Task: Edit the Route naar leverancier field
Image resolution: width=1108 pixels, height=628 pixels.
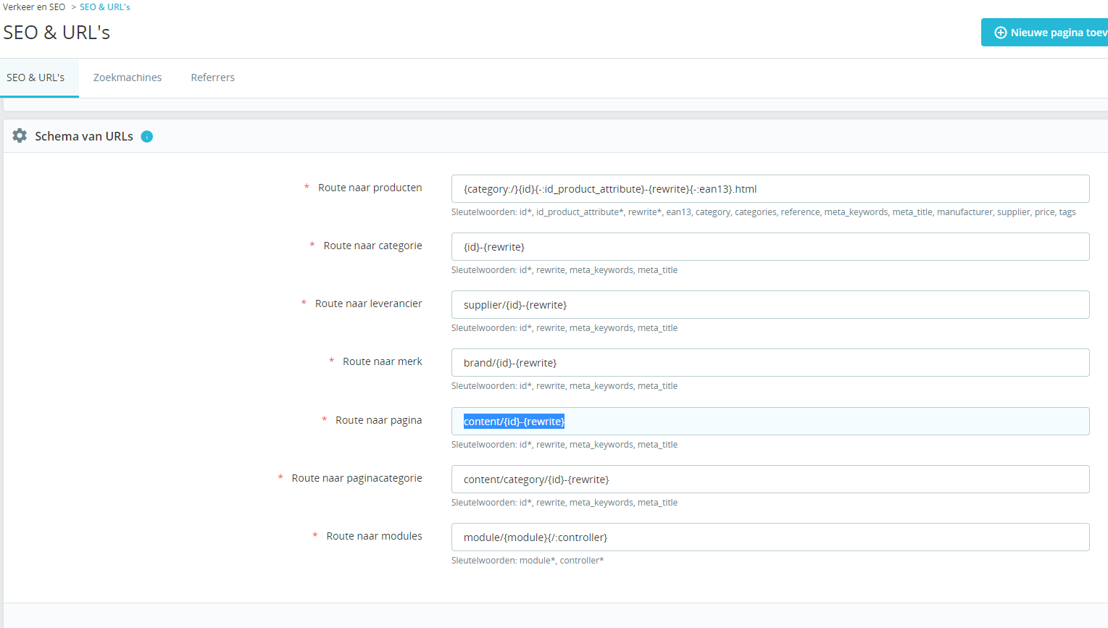Action: pos(770,304)
